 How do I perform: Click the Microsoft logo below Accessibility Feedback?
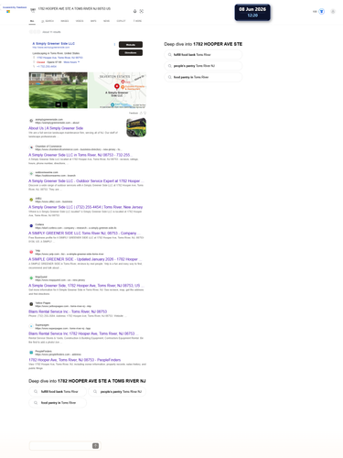click(8, 11)
